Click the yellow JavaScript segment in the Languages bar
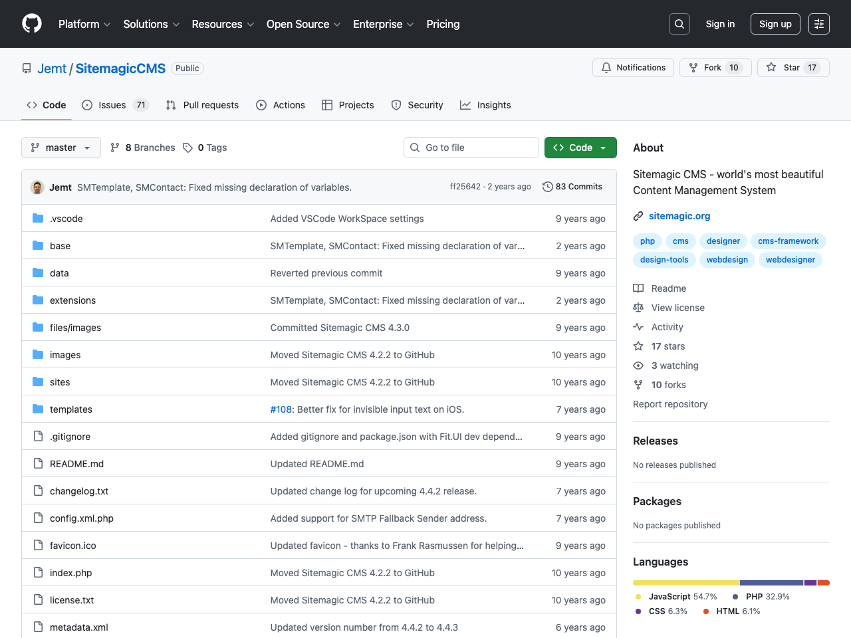Viewport: 851px width, 638px height. pyautogui.click(x=685, y=582)
